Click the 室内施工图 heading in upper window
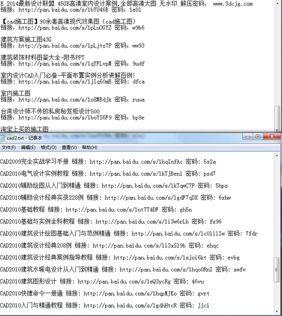Viewport: 282px width, 316px height. point(15,93)
